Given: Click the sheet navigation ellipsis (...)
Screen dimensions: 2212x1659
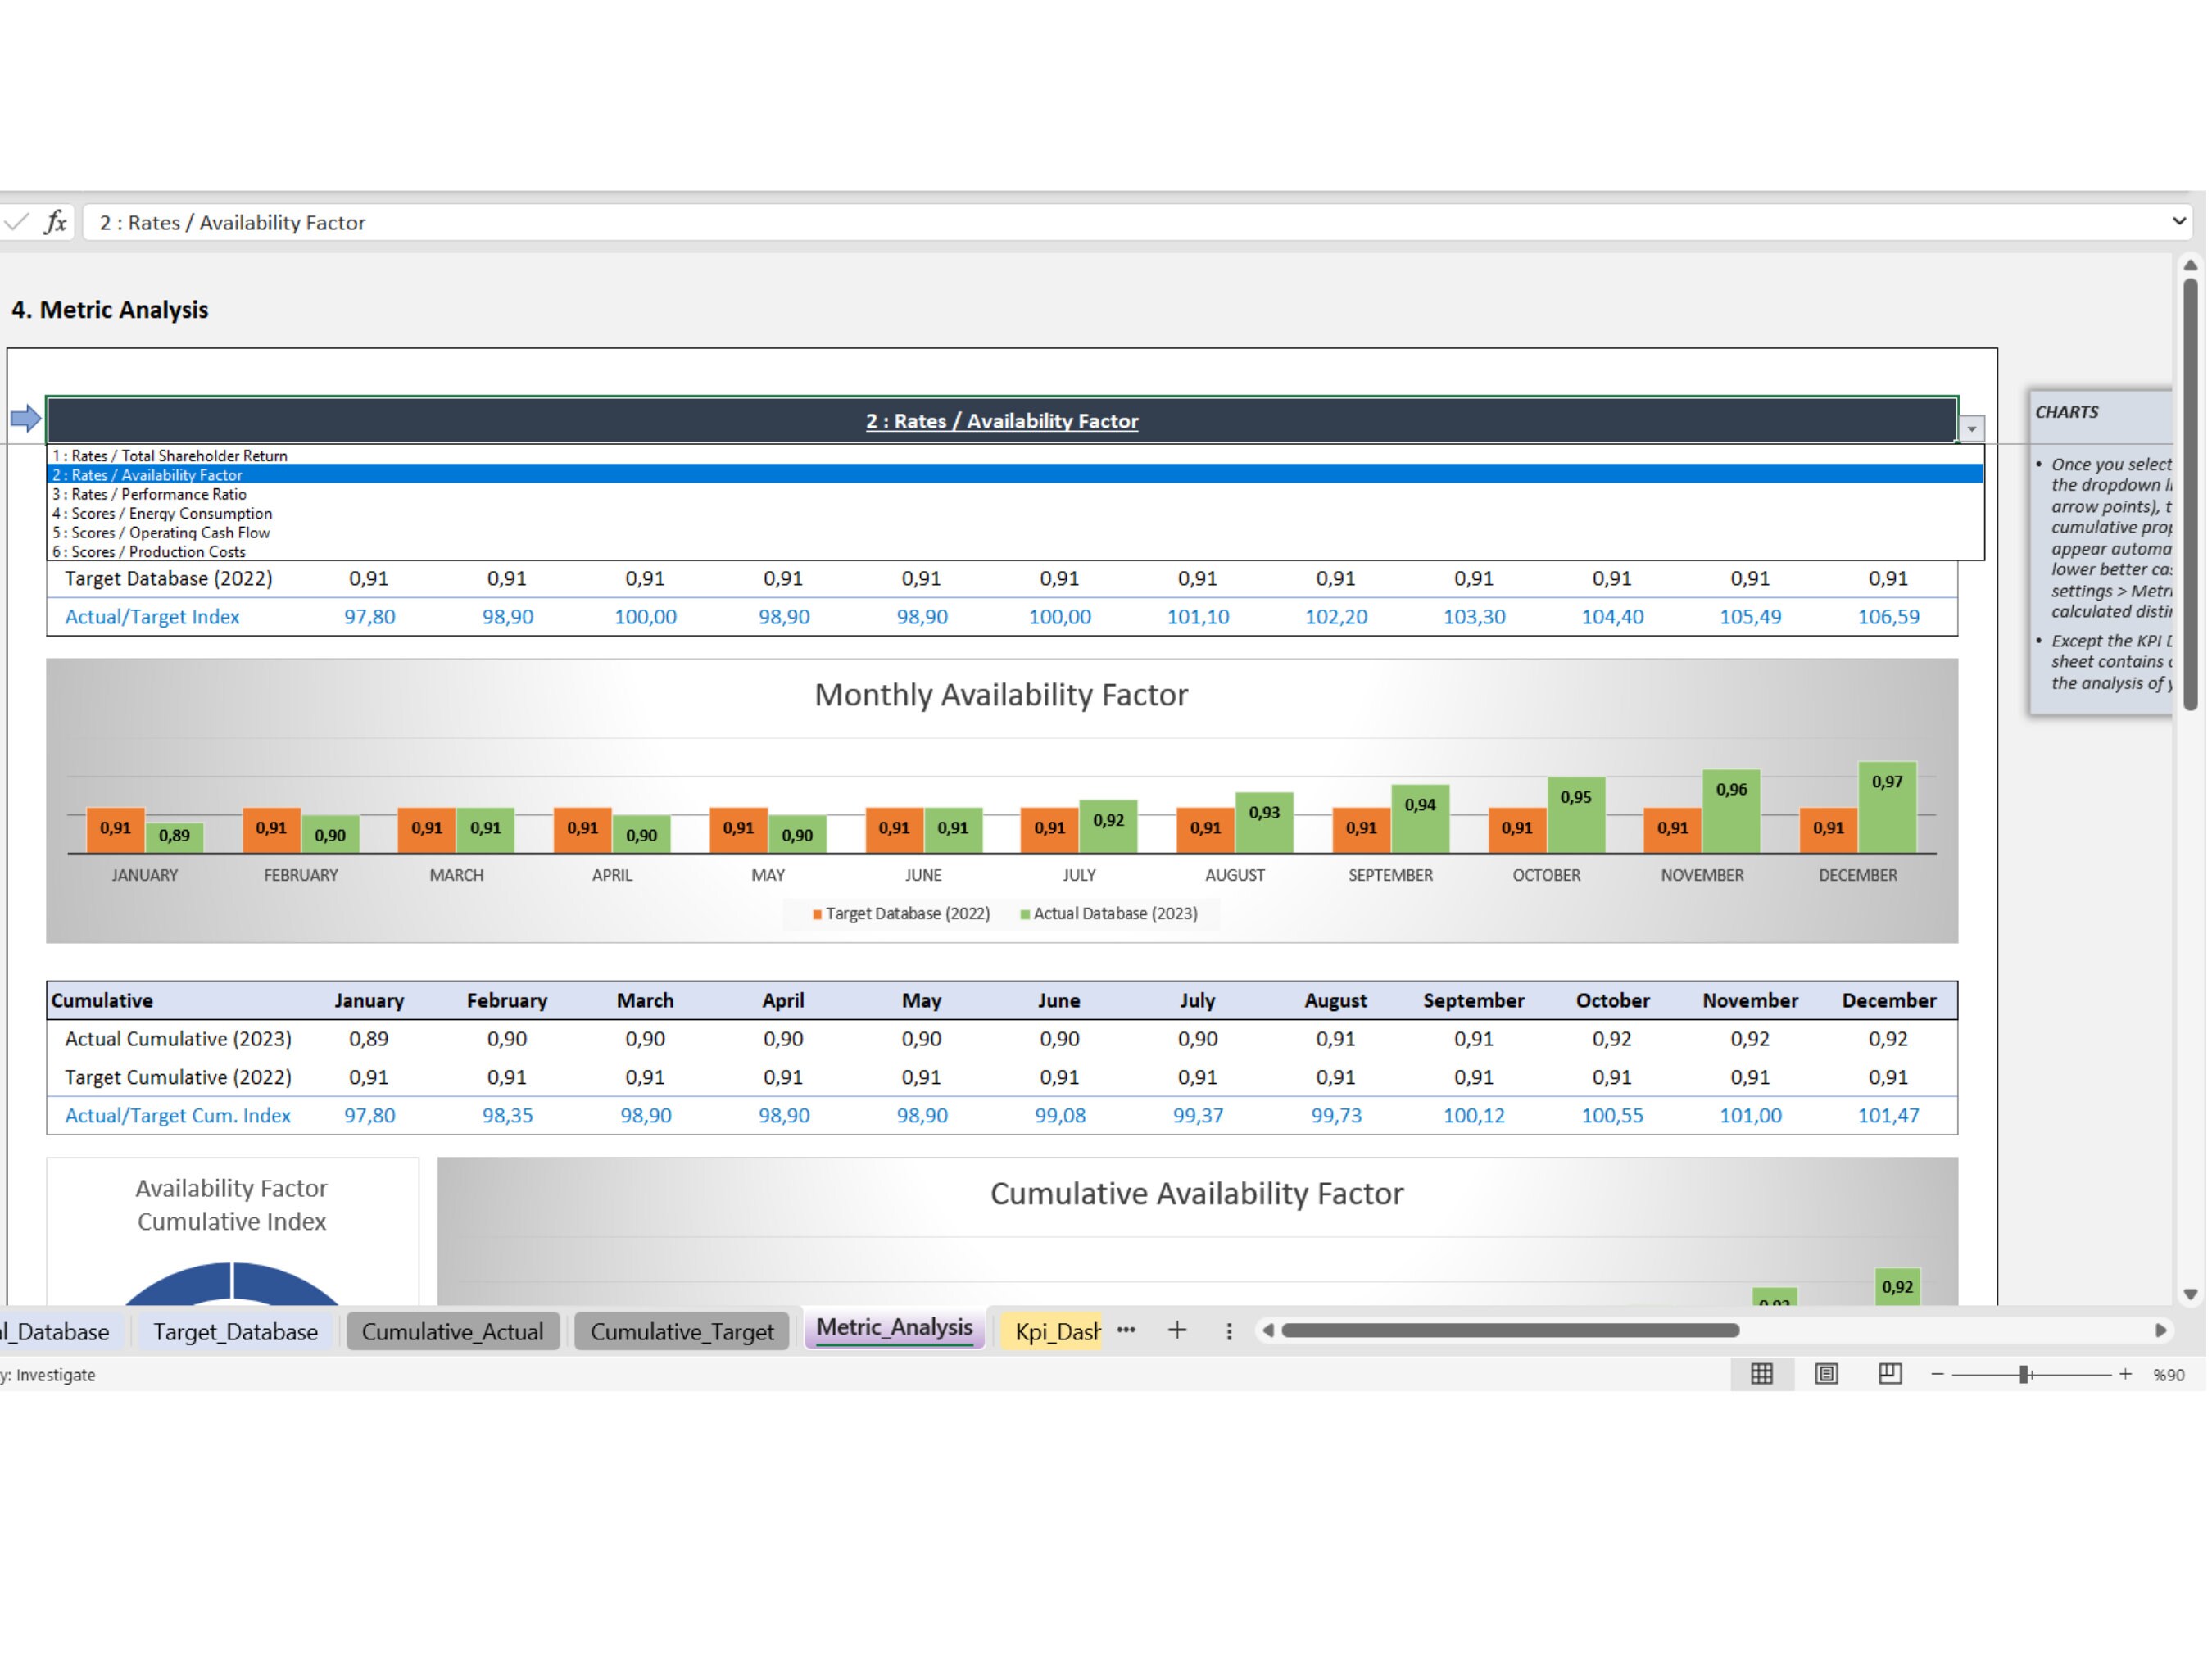Looking at the screenshot, I should (x=1126, y=1331).
